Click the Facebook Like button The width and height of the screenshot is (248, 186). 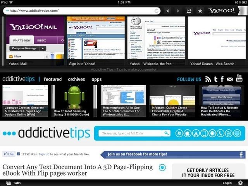point(9,154)
